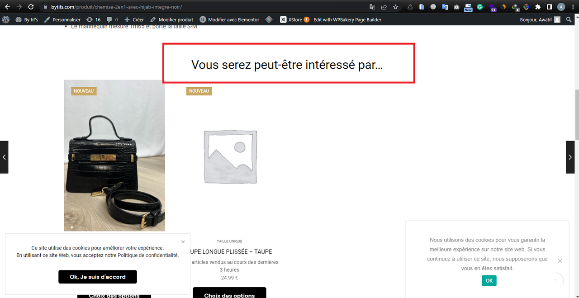The width and height of the screenshot is (579, 298).
Task: Click the 24.99 € price text
Action: 229,278
